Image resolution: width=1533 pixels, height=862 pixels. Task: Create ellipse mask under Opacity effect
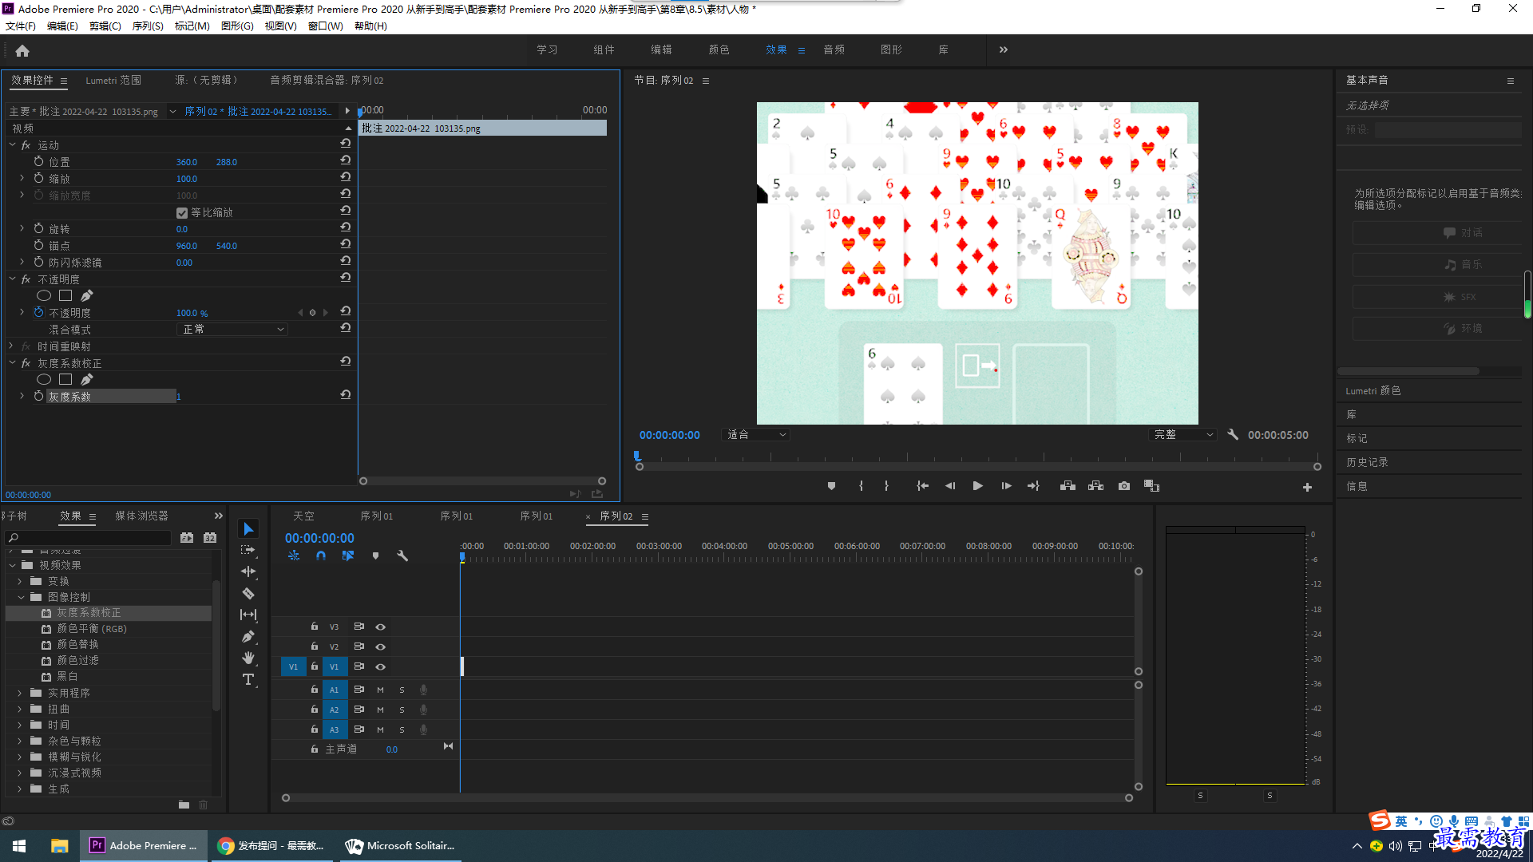pos(44,295)
